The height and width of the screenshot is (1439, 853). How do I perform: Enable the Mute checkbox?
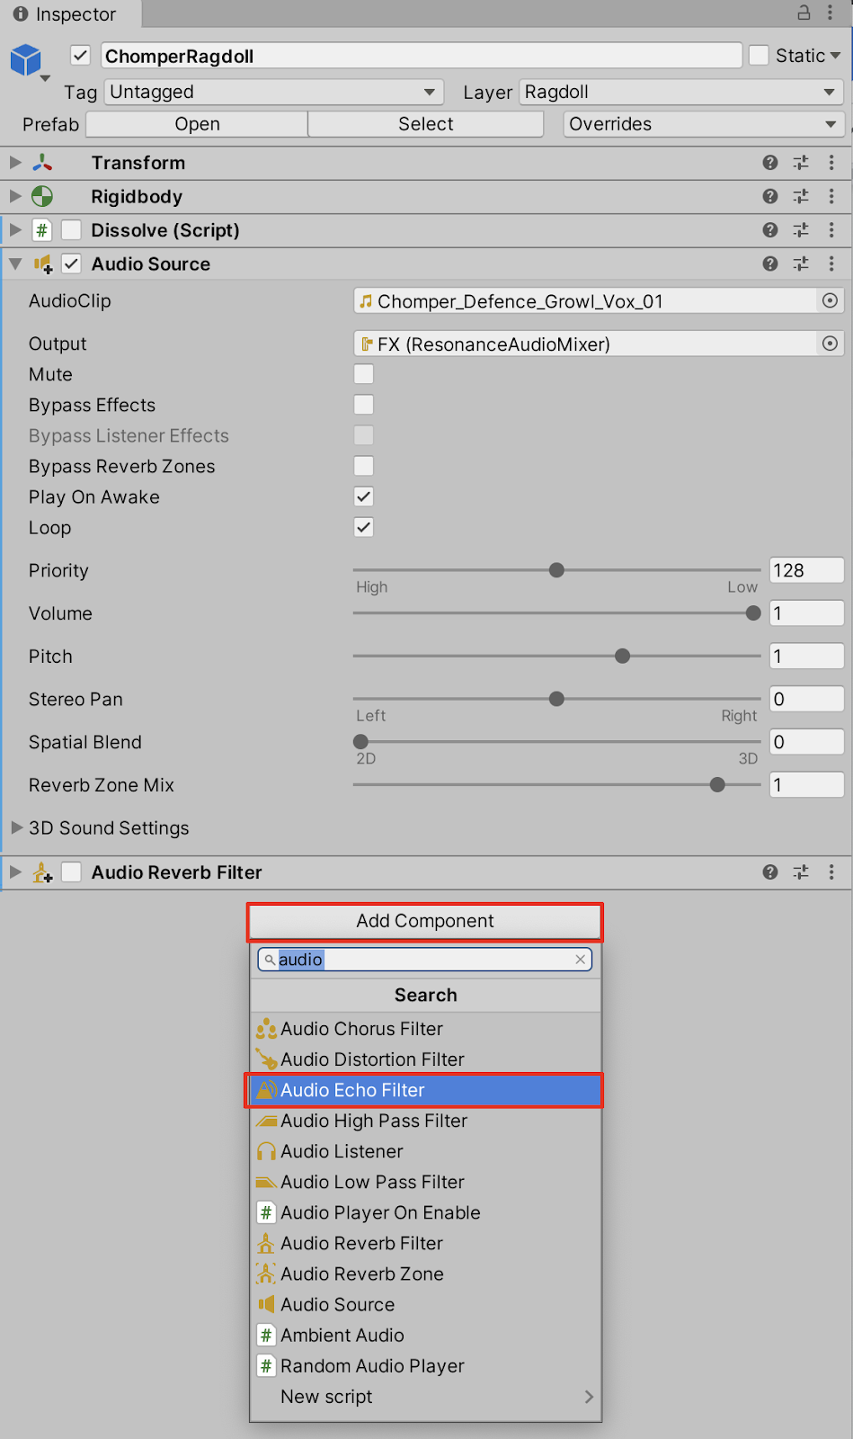(364, 374)
